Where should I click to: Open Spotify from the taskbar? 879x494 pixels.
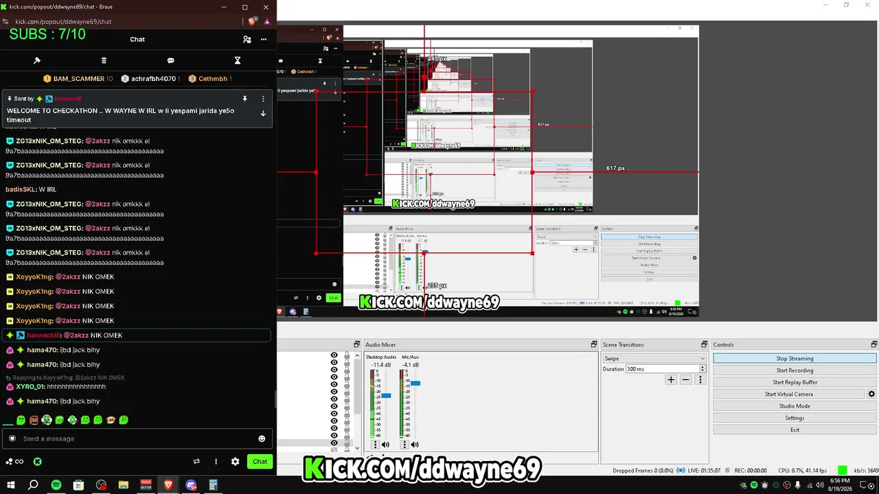(56, 485)
